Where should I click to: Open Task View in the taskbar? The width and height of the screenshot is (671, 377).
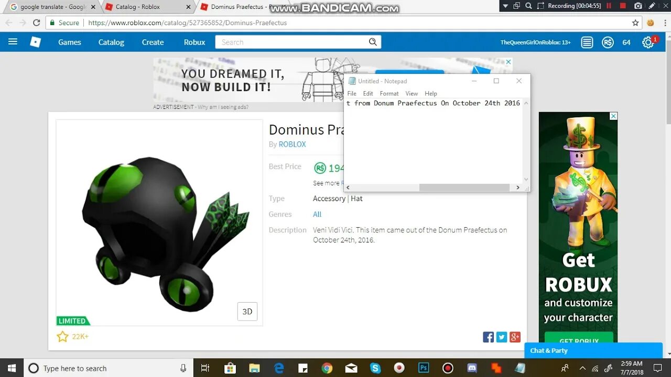205,368
